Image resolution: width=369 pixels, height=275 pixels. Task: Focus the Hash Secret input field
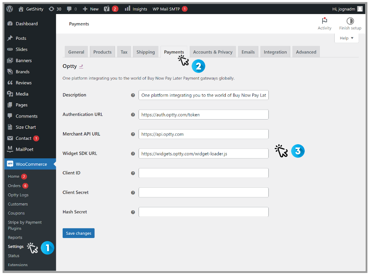point(203,212)
